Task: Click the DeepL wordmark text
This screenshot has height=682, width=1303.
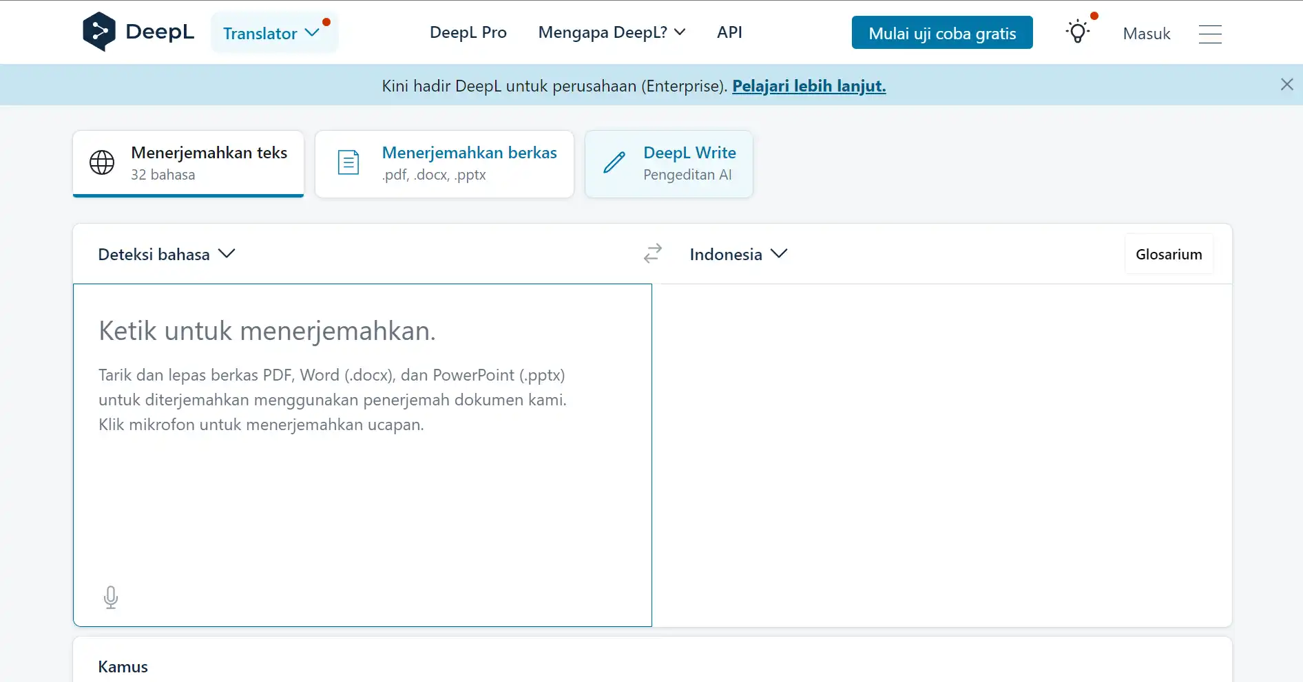Action: point(160,32)
